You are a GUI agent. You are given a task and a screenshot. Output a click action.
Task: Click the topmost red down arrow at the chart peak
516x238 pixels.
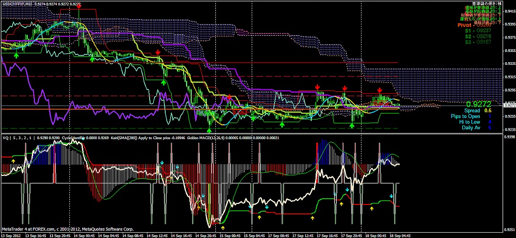click(x=79, y=6)
